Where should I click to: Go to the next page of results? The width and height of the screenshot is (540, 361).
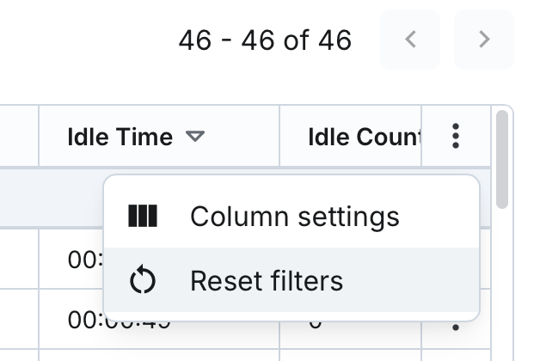click(484, 40)
